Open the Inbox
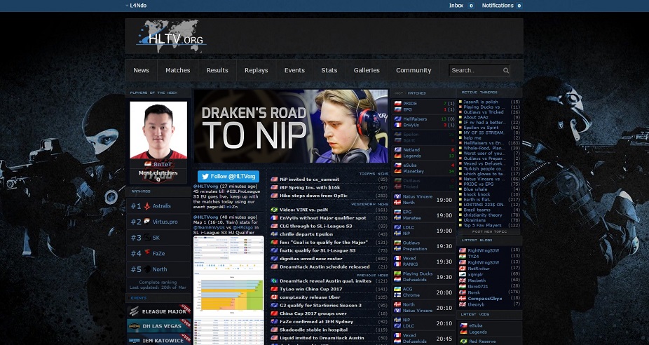 click(x=461, y=6)
